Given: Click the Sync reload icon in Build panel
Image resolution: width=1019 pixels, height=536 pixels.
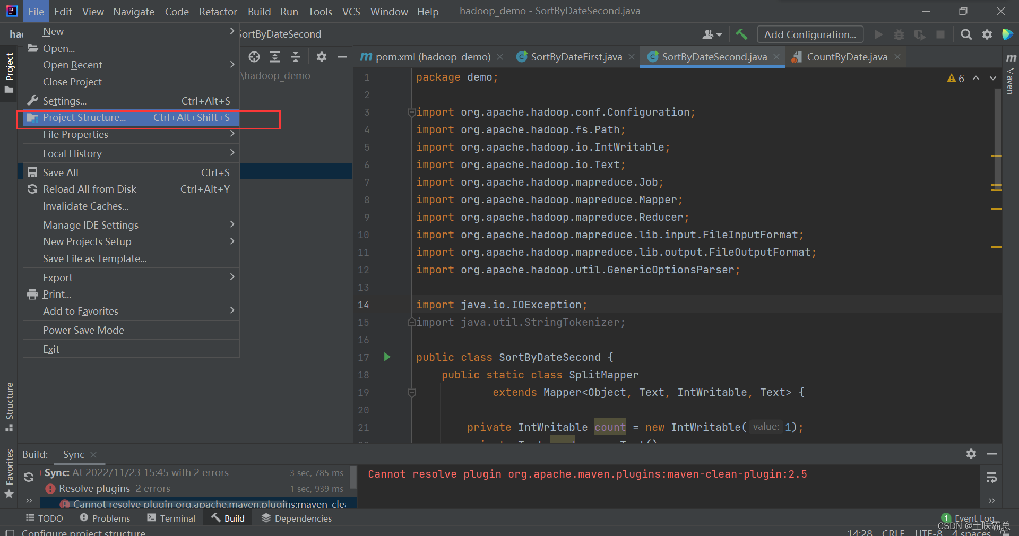Looking at the screenshot, I should [29, 477].
